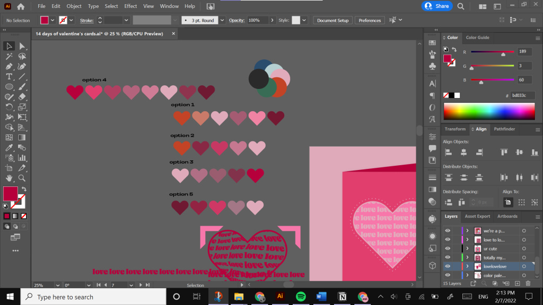
Task: Toggle visibility of "totally my..." layer
Action: [448, 258]
